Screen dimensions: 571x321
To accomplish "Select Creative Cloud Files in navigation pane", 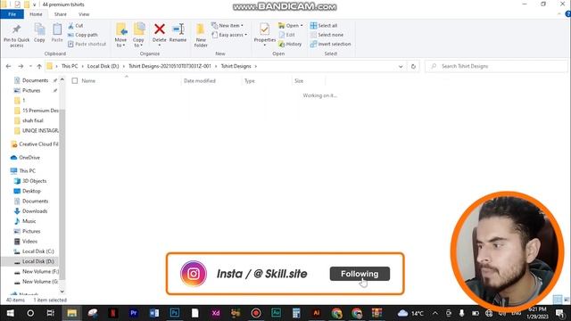I will click(35, 144).
